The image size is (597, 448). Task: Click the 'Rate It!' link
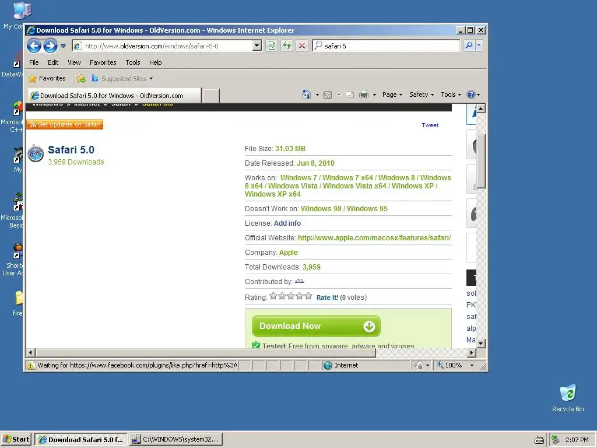pyautogui.click(x=327, y=297)
